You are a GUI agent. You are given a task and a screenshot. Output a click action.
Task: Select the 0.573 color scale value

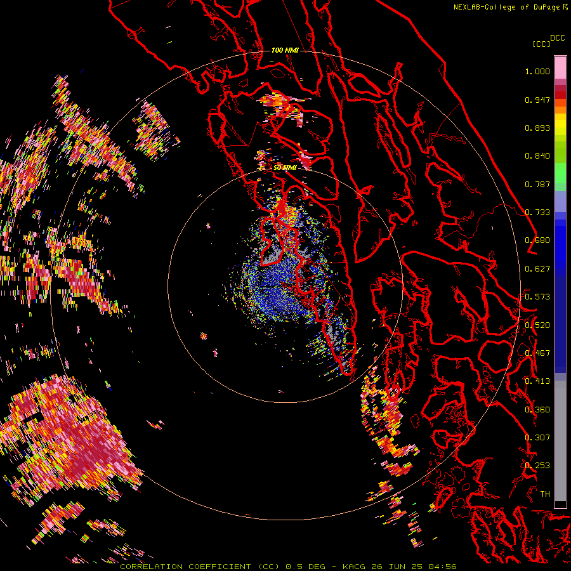537,297
